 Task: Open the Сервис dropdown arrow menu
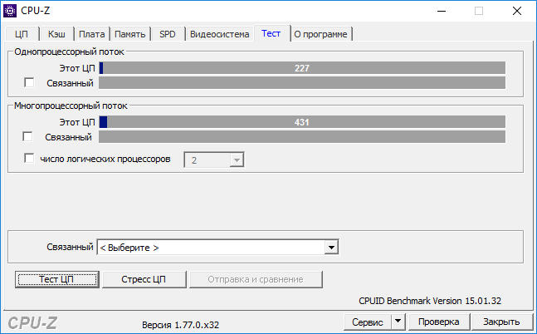pyautogui.click(x=398, y=322)
